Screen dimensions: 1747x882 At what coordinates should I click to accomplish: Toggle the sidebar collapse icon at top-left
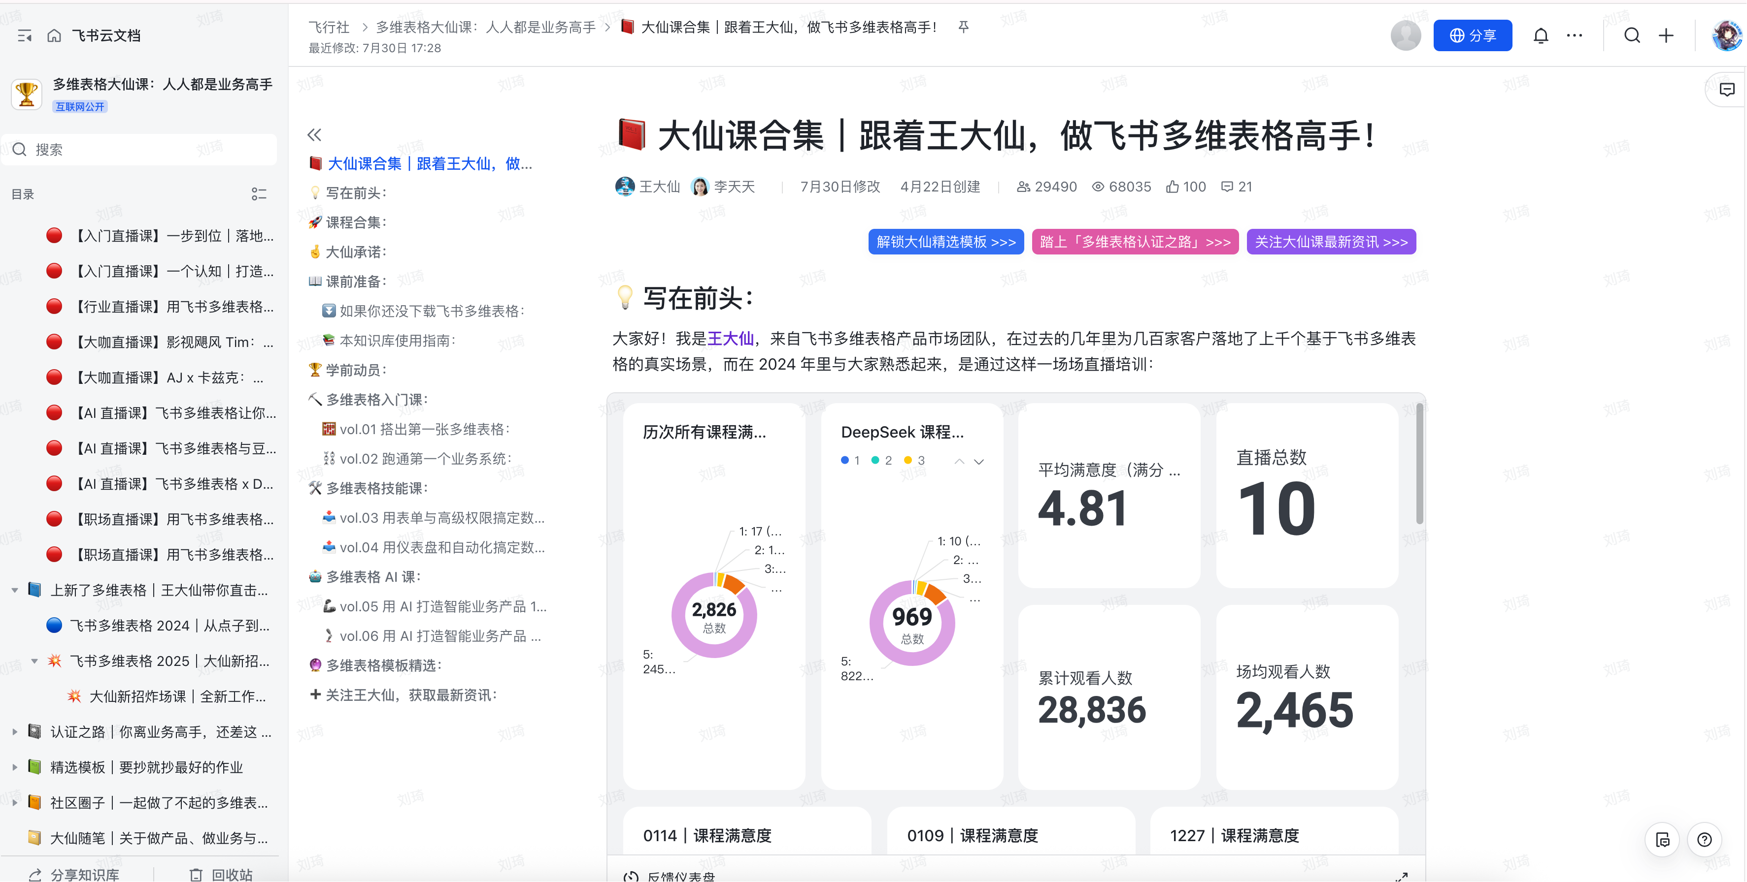25,36
